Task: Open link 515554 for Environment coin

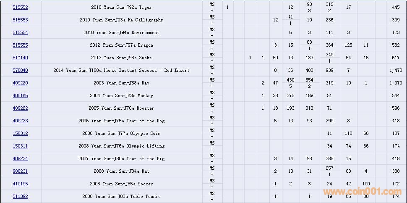Action: 20,32
